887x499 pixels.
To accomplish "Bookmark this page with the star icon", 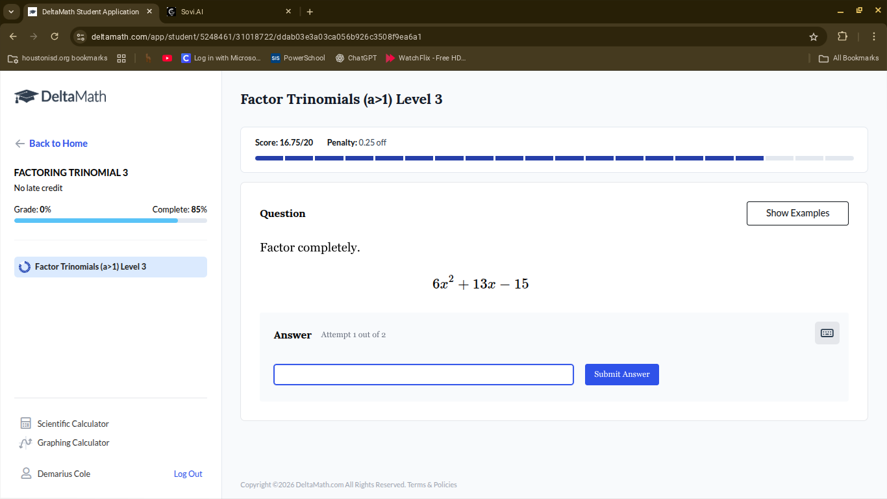I will [x=814, y=37].
